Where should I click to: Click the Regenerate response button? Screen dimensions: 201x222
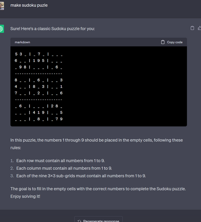pos(98,219)
